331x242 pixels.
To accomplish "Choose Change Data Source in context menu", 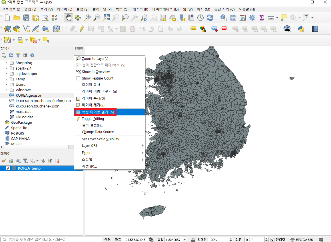I will pyautogui.click(x=110, y=132).
